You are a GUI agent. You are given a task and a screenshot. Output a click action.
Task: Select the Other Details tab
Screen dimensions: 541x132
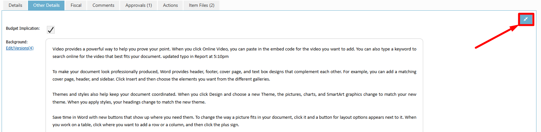pyautogui.click(x=46, y=5)
